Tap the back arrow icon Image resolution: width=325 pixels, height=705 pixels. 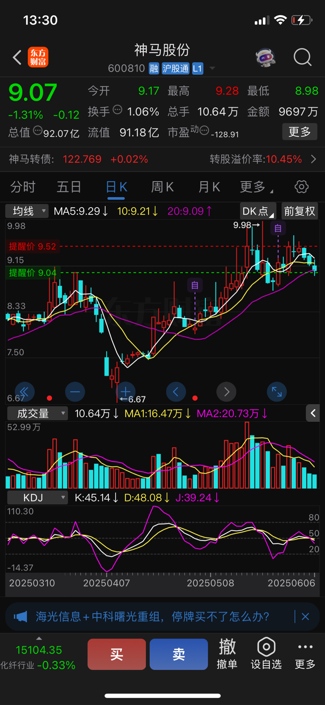[17, 57]
